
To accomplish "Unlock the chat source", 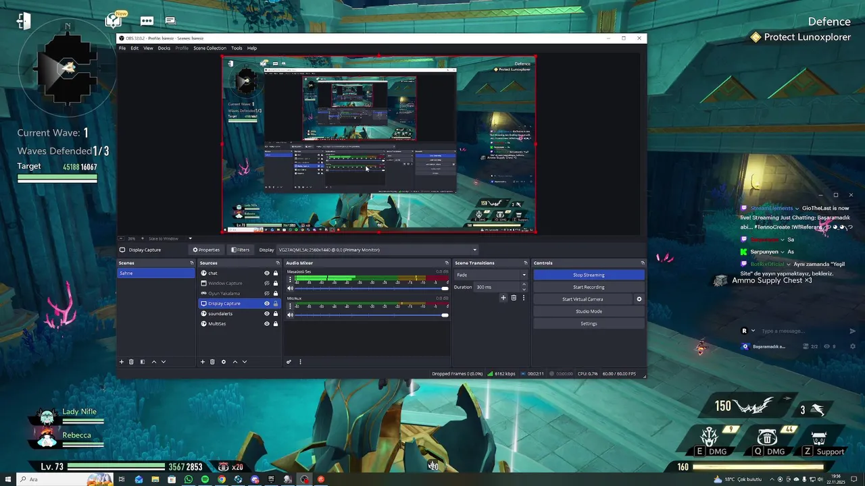I will tap(276, 273).
